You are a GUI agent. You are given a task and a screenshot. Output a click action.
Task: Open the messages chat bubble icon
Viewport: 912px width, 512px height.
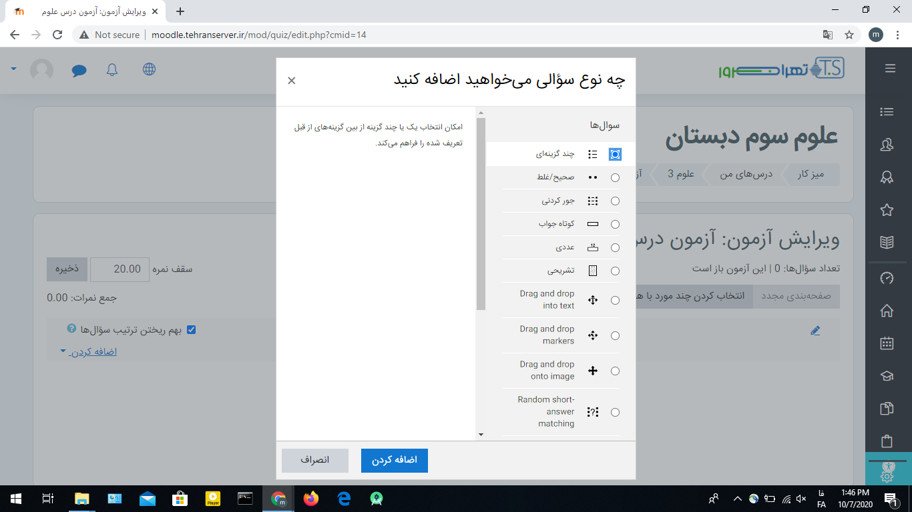(x=79, y=69)
